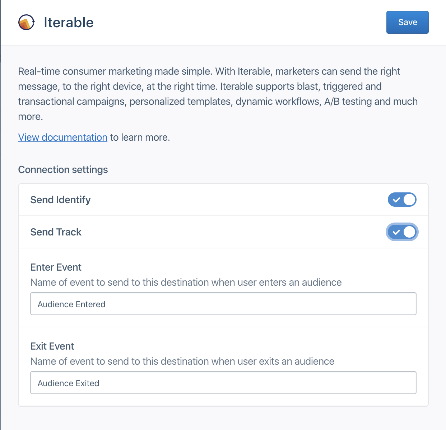The height and width of the screenshot is (430, 446).
Task: Click the blue toggle track for Send Track
Action: coord(402,232)
